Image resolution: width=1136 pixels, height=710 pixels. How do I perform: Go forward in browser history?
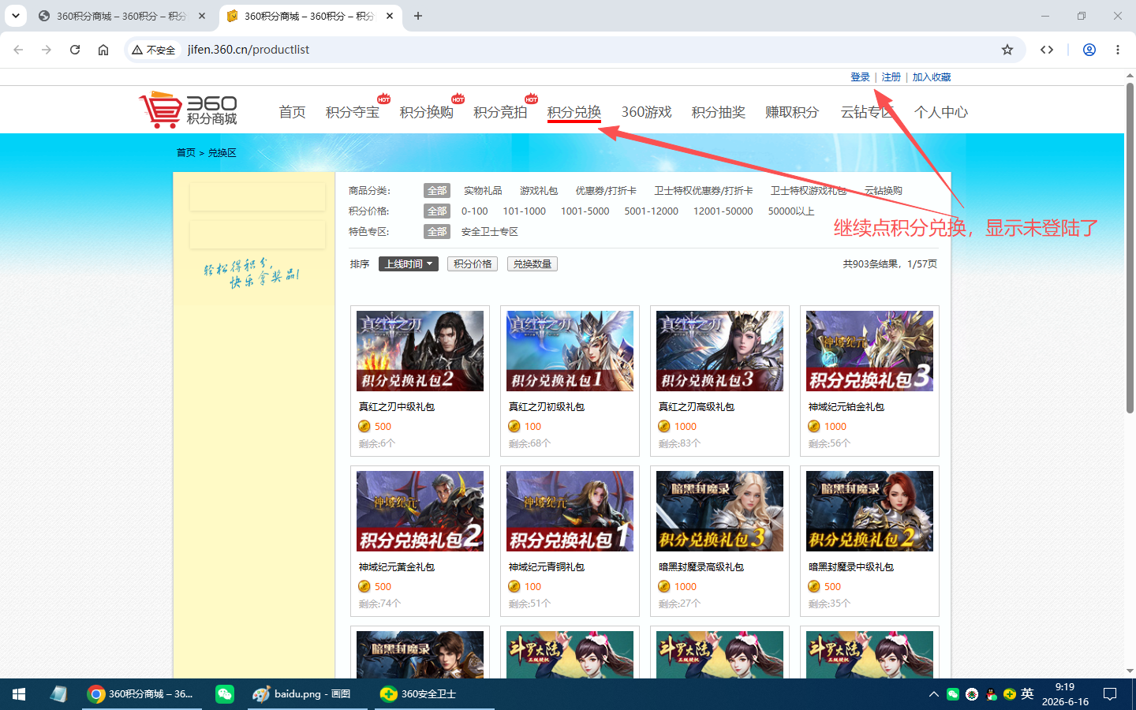click(47, 50)
